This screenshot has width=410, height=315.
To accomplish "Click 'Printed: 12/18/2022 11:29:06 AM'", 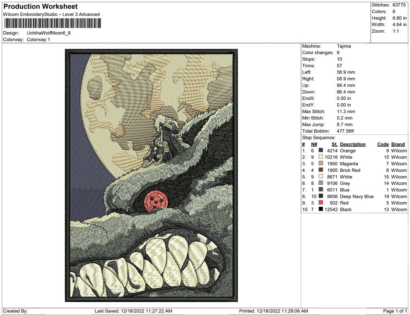I will (273, 311).
